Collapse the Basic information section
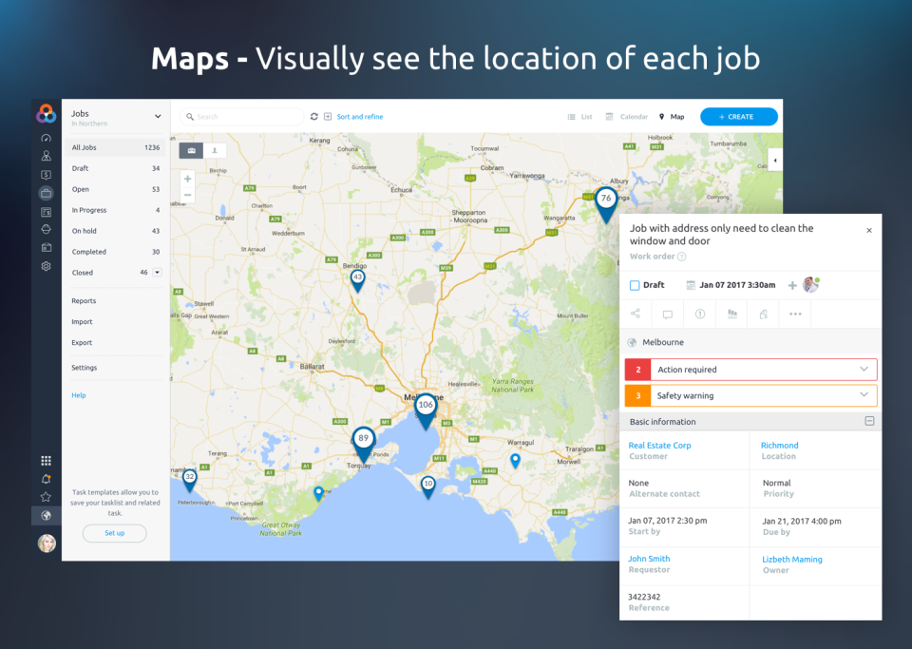Viewport: 912px width, 649px height. click(x=868, y=421)
